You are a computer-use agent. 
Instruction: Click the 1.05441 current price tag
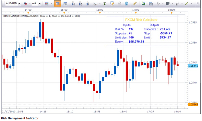click(193, 66)
